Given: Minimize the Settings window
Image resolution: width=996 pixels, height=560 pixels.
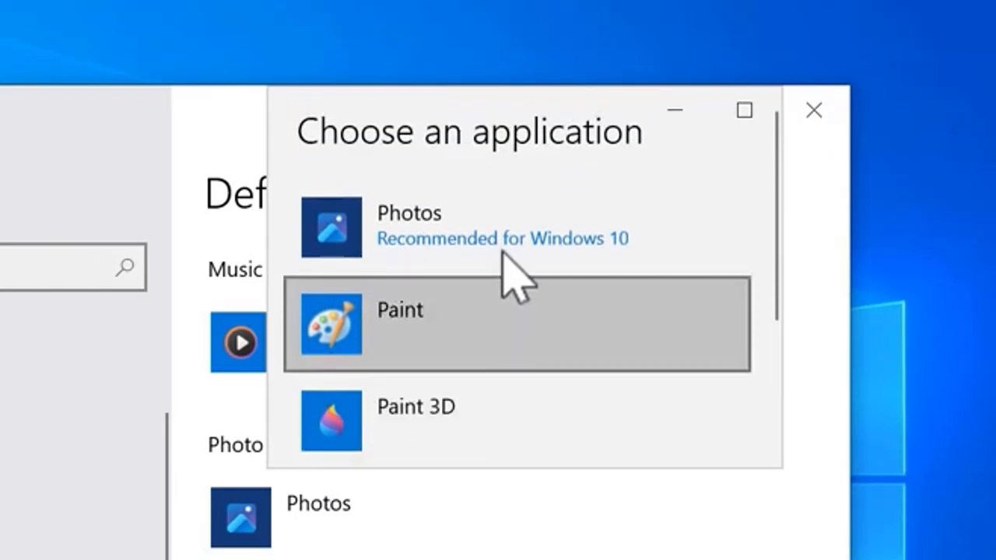Looking at the screenshot, I should [675, 110].
